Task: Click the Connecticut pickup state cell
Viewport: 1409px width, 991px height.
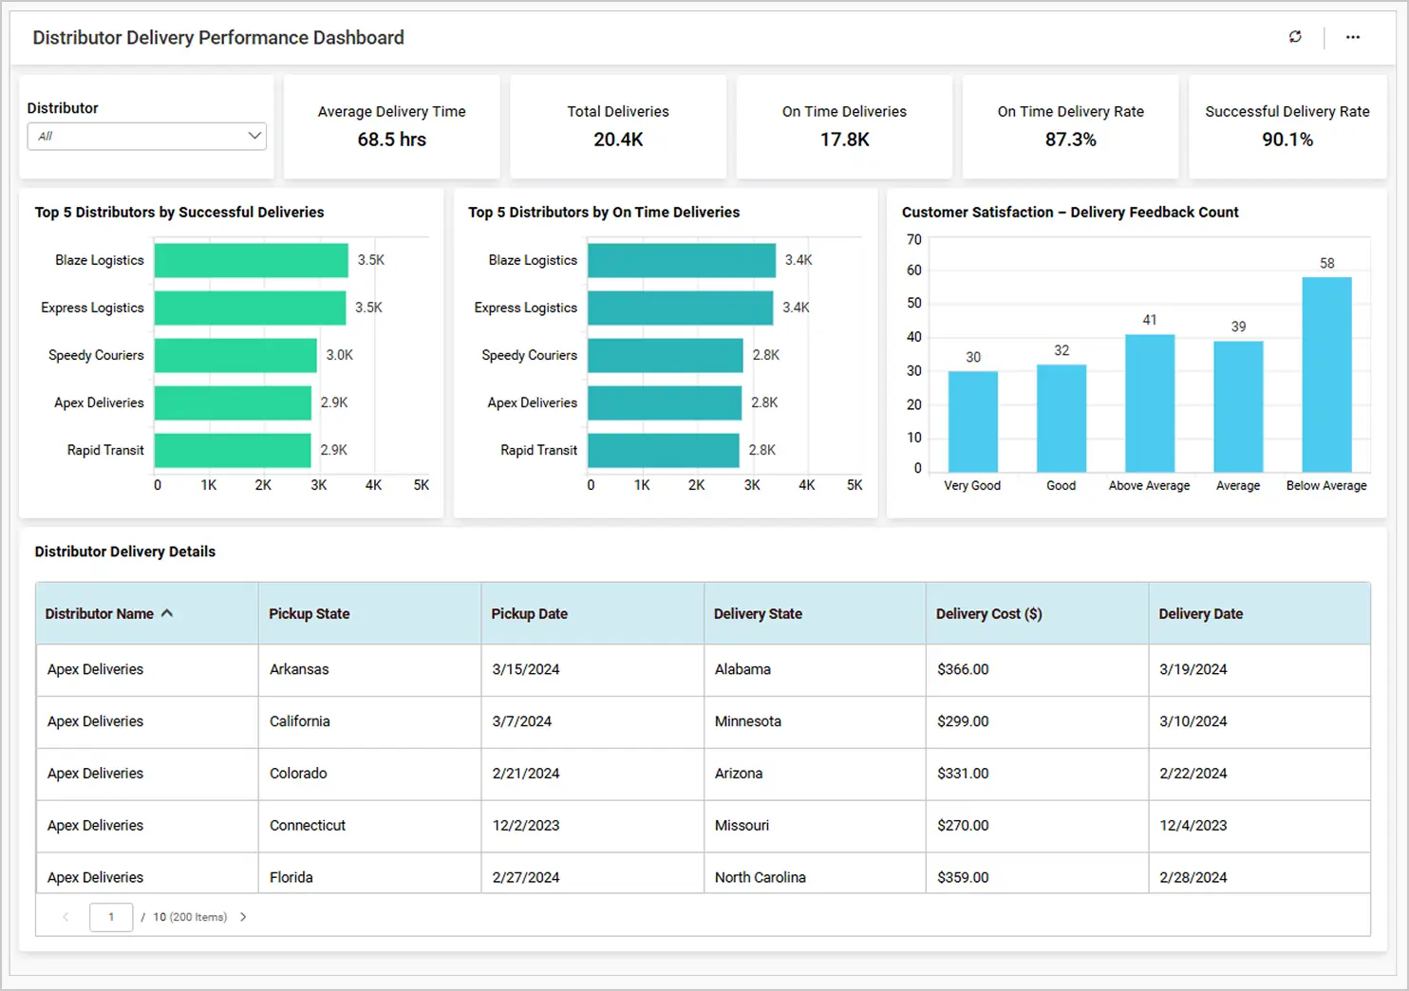Action: click(369, 826)
